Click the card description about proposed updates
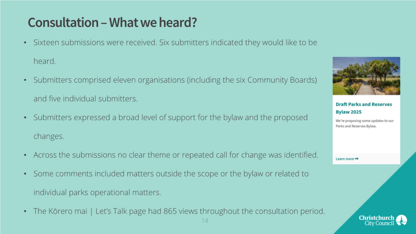 click(x=365, y=123)
